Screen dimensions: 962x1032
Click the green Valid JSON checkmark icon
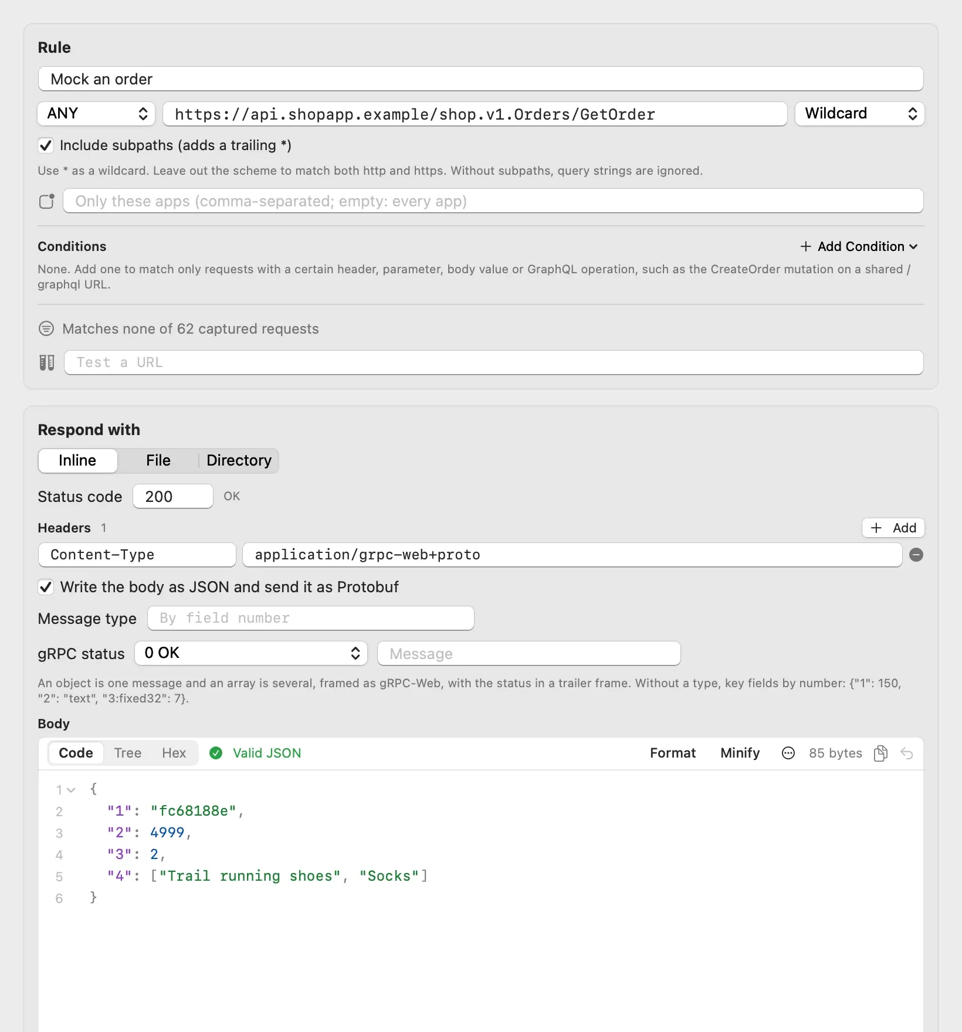(216, 753)
